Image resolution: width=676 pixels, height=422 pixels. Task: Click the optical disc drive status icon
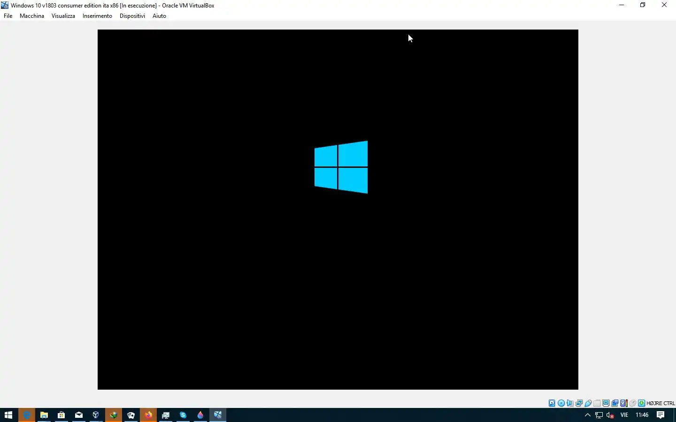(561, 403)
